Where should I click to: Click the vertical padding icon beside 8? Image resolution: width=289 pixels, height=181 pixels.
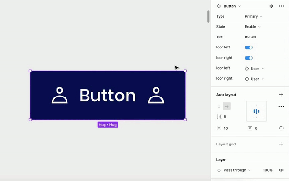250,128
